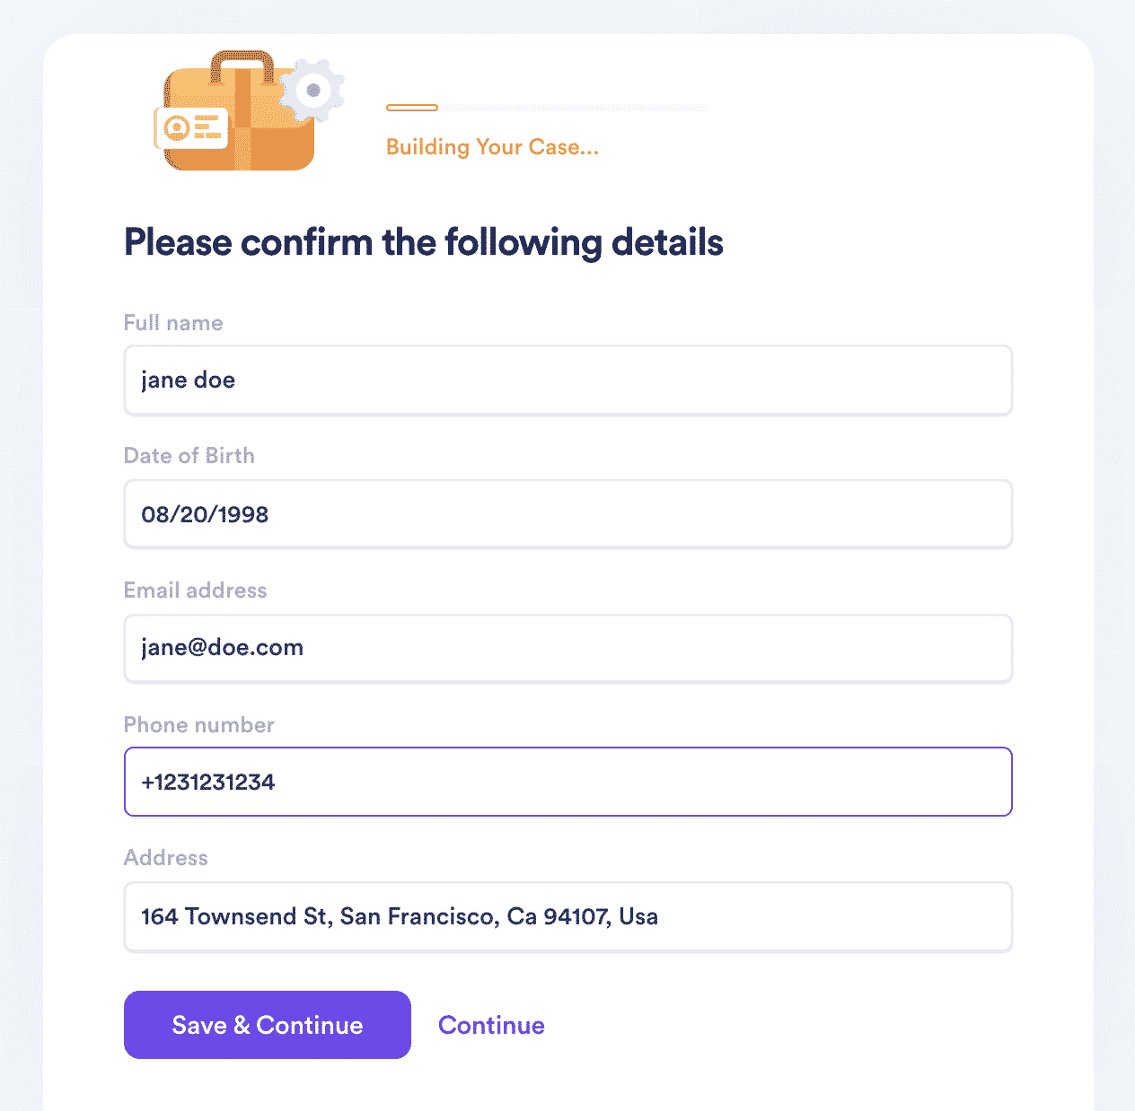This screenshot has width=1135, height=1111.
Task: Click inside the Phone number field
Action: (x=568, y=782)
